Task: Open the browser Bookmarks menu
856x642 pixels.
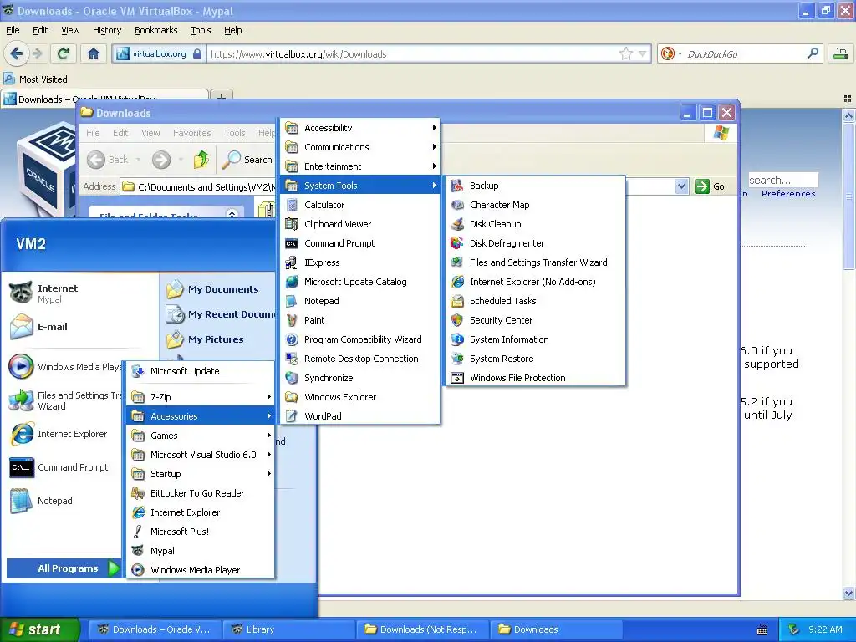Action: point(156,30)
